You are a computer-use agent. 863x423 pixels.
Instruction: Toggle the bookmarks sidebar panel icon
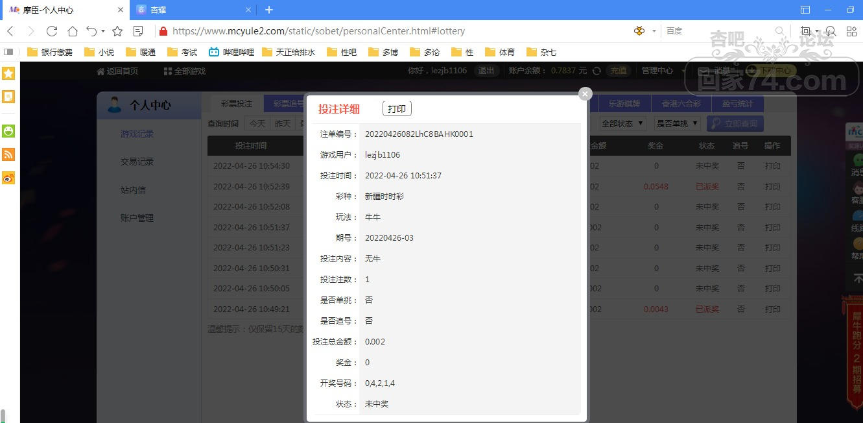[x=8, y=52]
